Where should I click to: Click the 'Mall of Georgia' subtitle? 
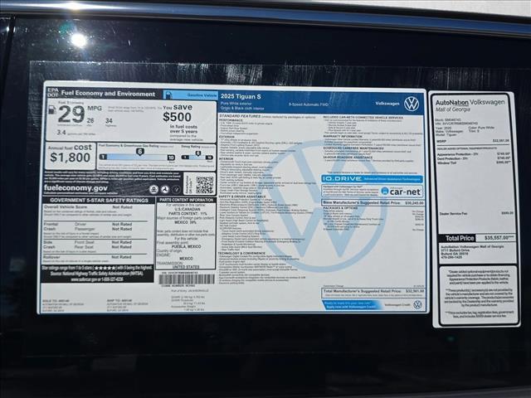(453, 109)
